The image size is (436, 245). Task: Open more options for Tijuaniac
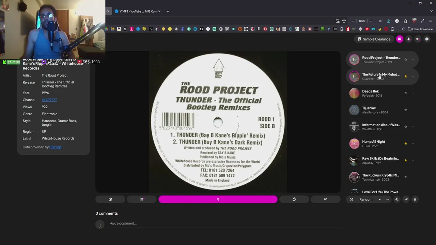[413, 110]
